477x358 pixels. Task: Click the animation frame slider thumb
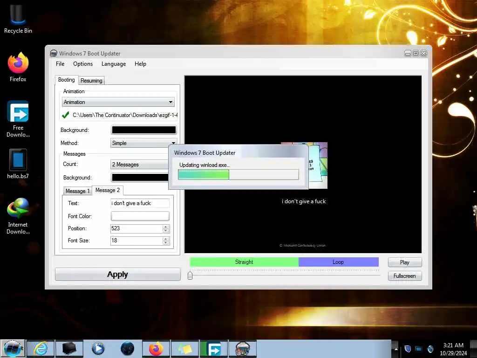(x=190, y=275)
